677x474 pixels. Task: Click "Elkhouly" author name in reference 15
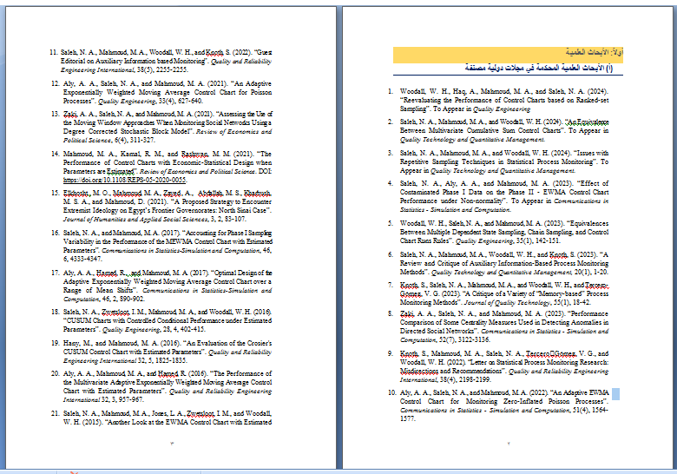pos(79,192)
